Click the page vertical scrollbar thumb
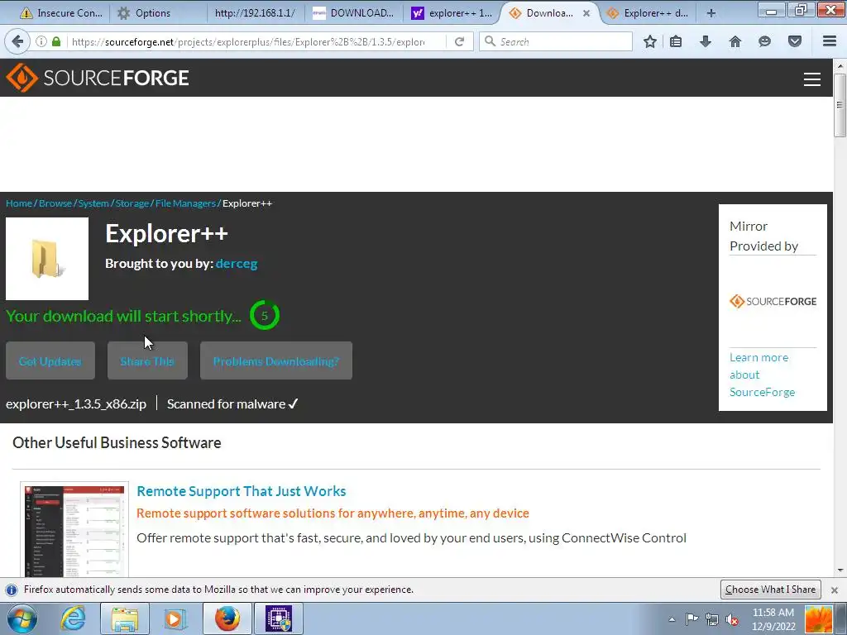Viewport: 847px width, 635px height. click(x=840, y=105)
